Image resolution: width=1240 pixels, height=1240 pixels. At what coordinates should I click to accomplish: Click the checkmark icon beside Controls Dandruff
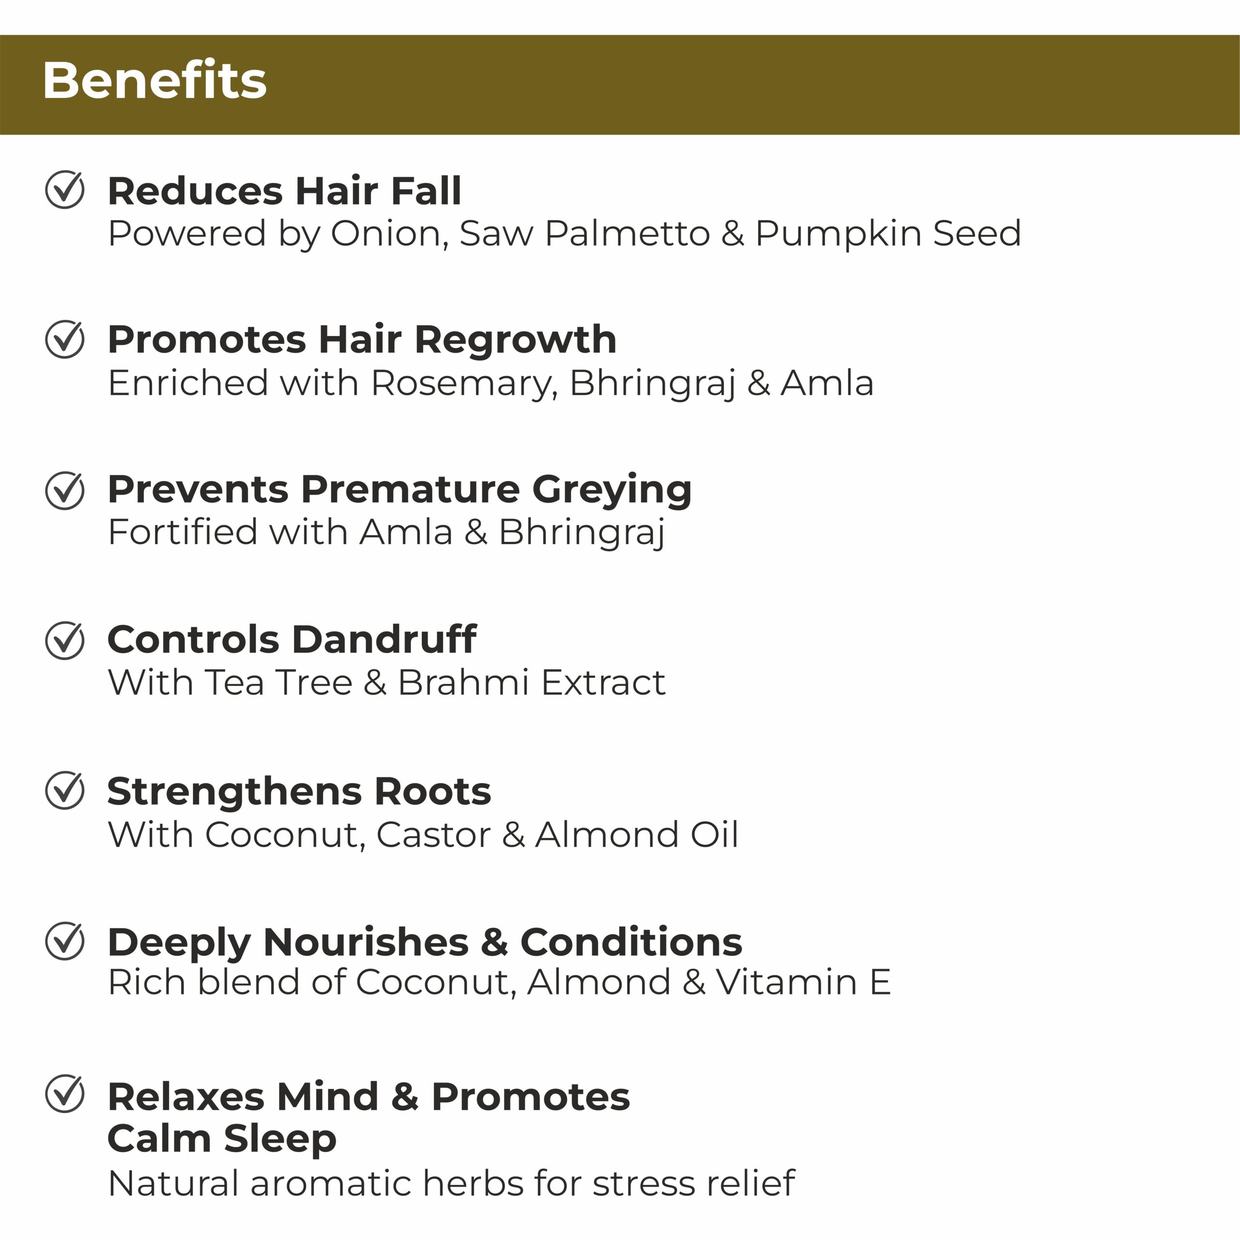tap(65, 640)
